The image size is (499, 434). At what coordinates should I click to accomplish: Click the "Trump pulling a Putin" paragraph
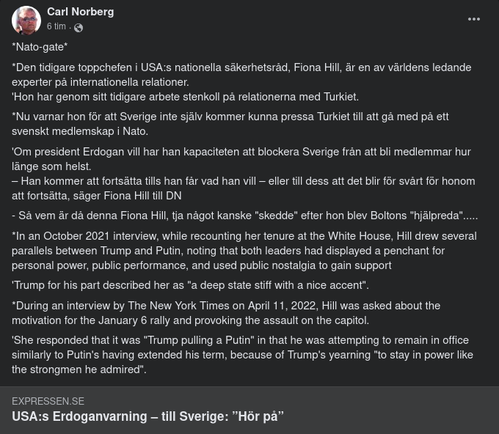point(242,355)
